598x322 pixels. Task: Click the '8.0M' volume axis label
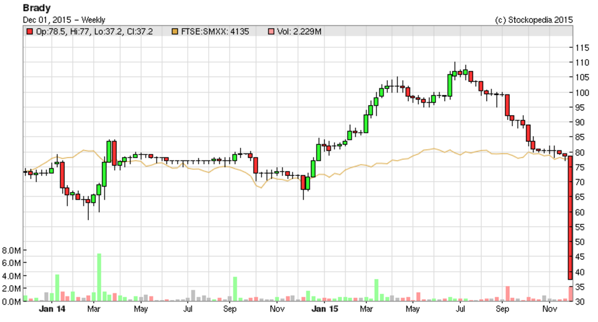point(11,251)
